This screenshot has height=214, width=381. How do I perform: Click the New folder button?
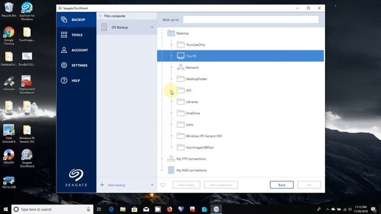point(186,185)
